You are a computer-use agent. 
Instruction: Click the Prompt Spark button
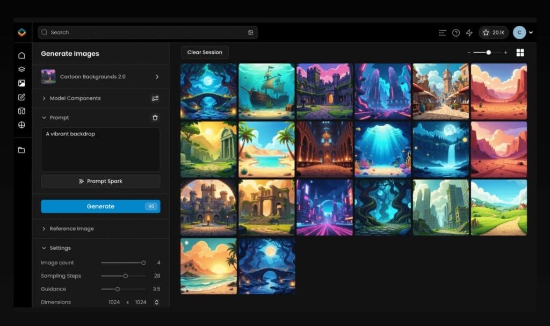[100, 182]
